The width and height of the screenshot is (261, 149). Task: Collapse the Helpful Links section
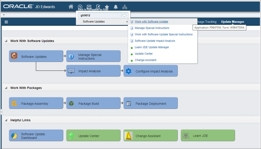pyautogui.click(x=6, y=120)
